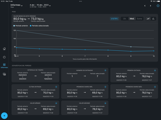
Task: Click Período seleccionado legend color dot
Action: pyautogui.click(x=31, y=26)
